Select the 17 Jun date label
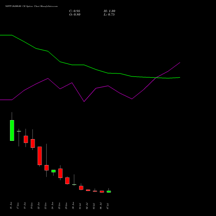 tap(18, 206)
